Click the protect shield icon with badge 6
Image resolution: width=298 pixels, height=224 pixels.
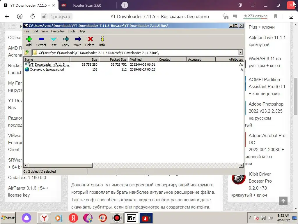(226, 16)
